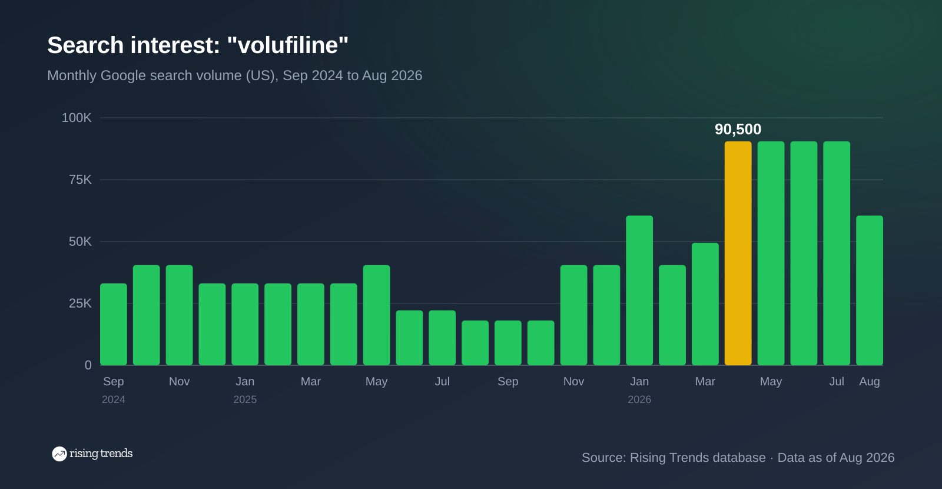The width and height of the screenshot is (942, 489).
Task: Click the chart title 'Search interest: "volufiline"'
Action: (198, 45)
